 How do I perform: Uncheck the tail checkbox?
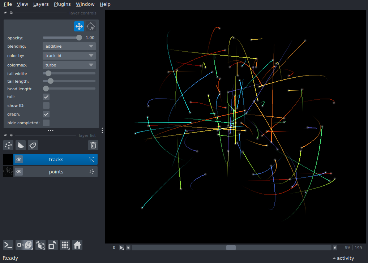(46, 97)
